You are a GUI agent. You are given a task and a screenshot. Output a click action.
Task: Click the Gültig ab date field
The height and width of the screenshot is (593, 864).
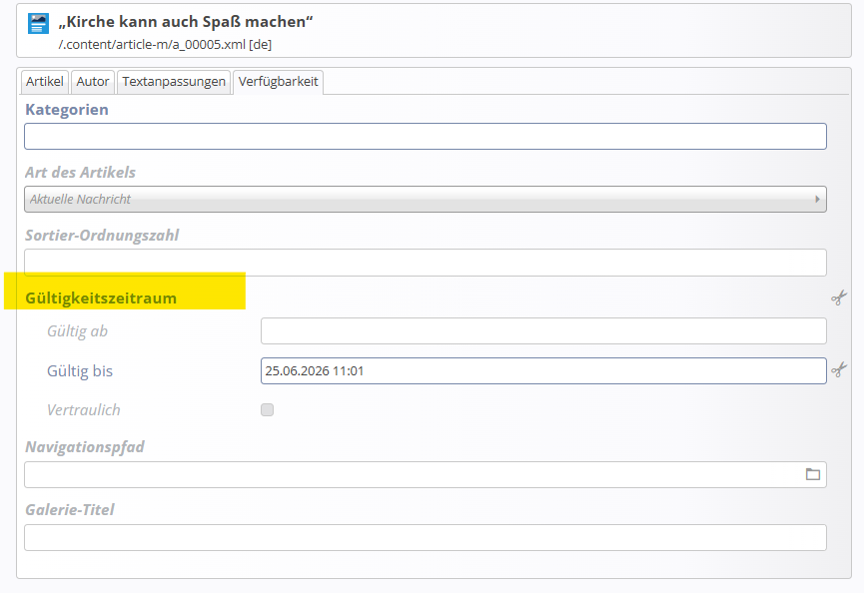[543, 330]
